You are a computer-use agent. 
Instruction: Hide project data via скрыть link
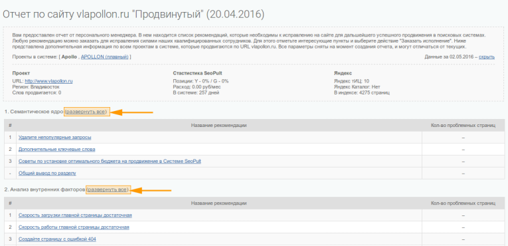[487, 57]
